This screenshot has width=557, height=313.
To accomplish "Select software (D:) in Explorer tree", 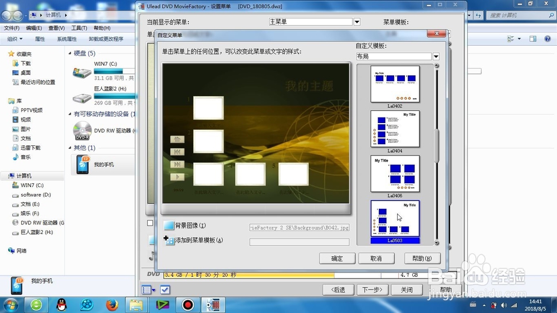I will (36, 195).
